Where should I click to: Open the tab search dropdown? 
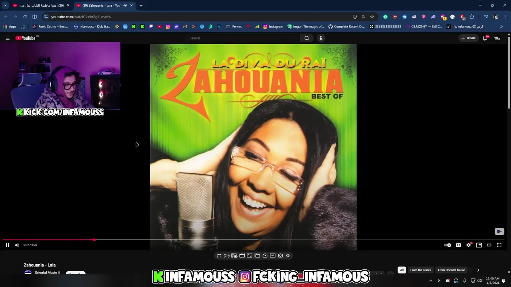(5, 6)
